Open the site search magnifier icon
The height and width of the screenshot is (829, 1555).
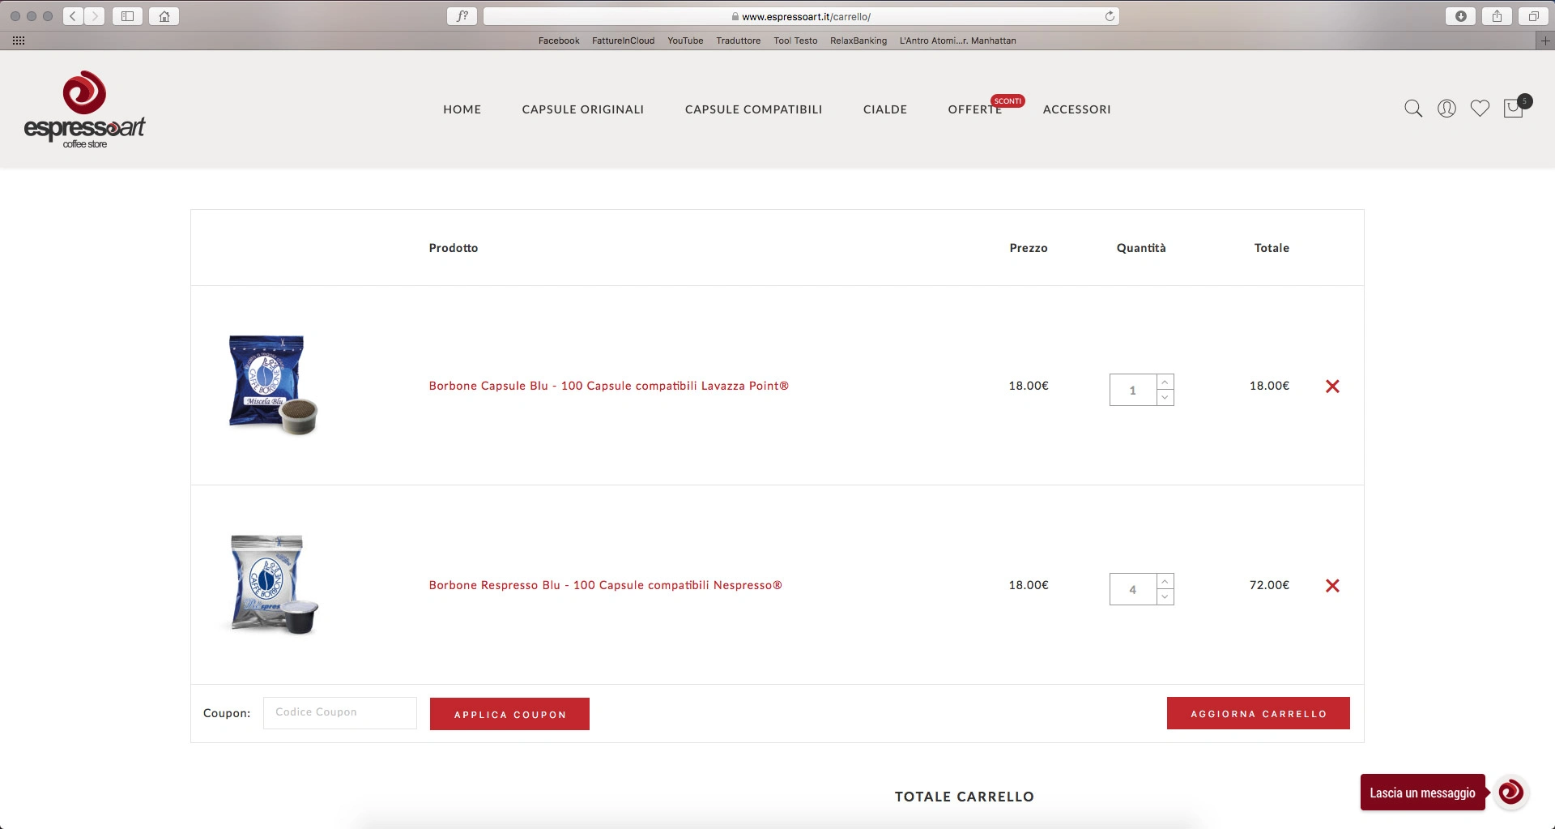(x=1413, y=109)
